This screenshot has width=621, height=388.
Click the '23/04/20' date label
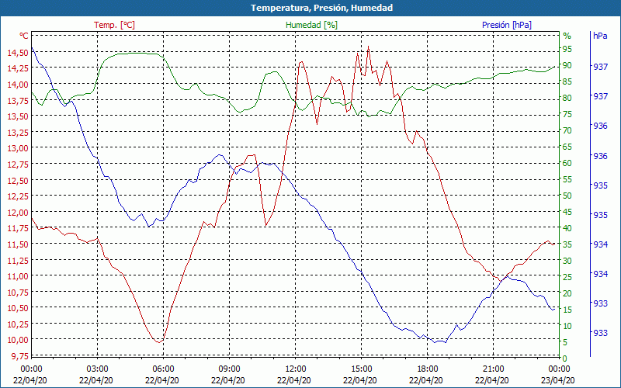pyautogui.click(x=557, y=380)
